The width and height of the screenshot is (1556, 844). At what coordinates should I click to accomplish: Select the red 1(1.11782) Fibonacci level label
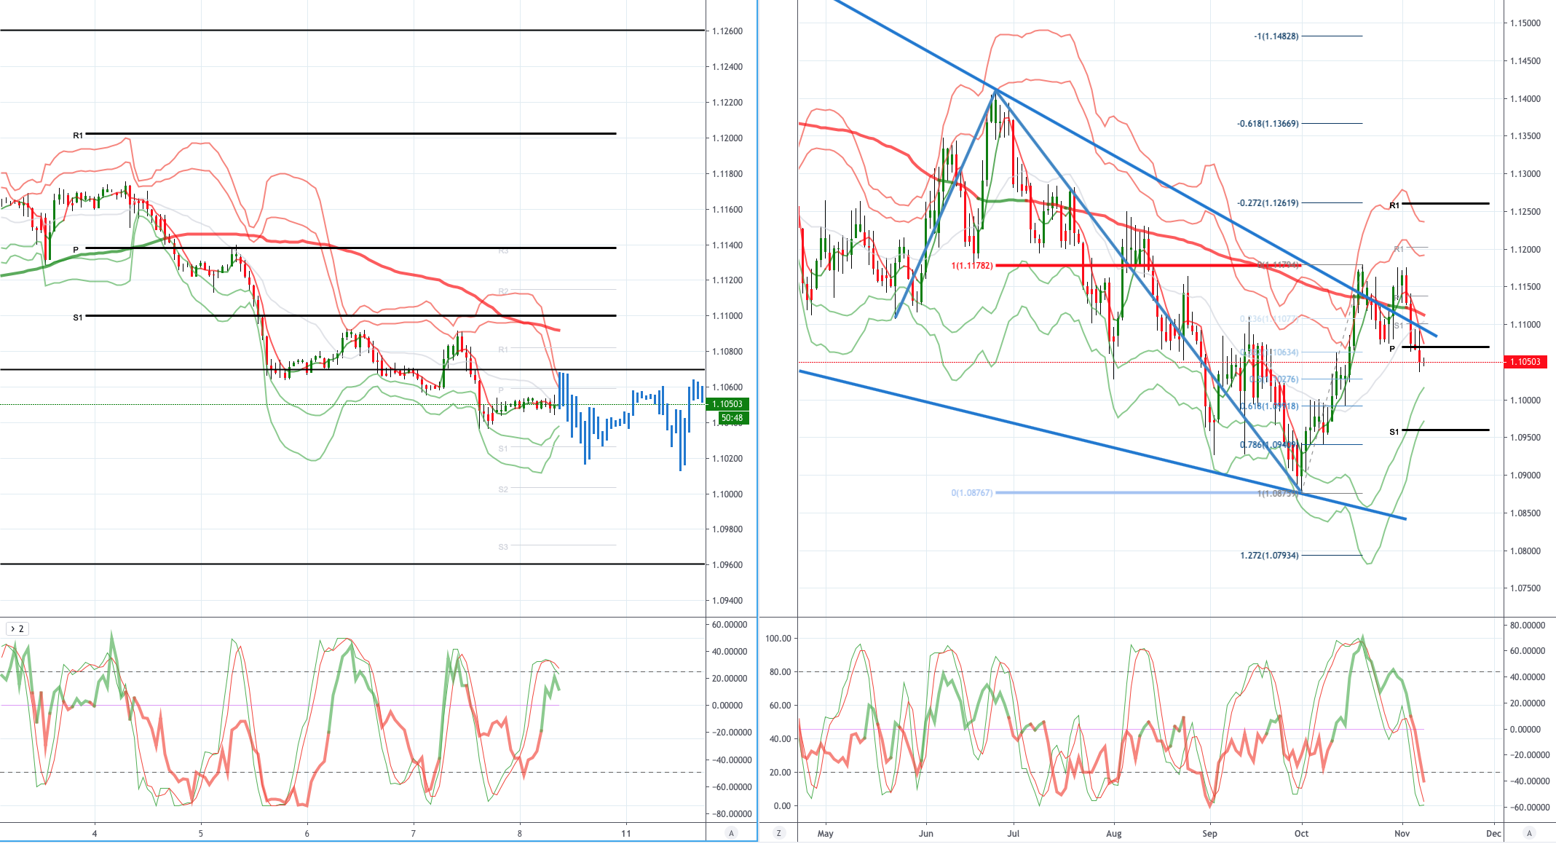pos(972,266)
